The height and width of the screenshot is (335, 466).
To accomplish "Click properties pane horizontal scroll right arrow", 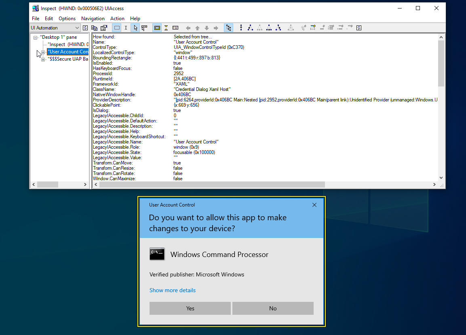I will point(434,185).
